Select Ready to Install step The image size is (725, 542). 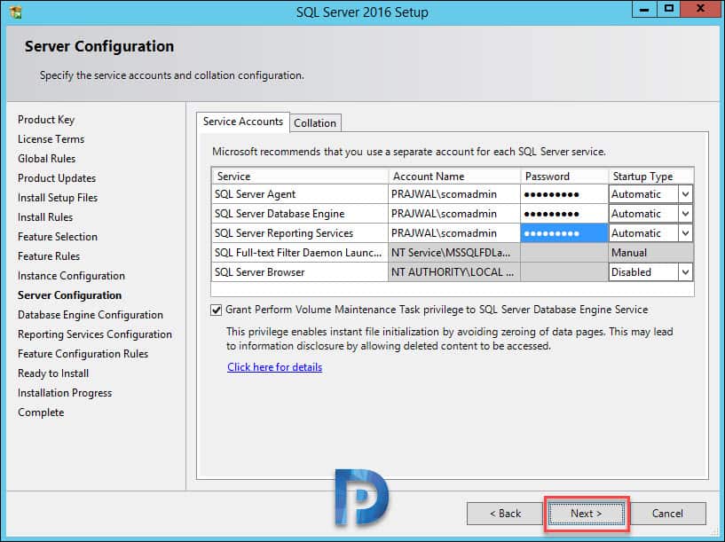coord(53,373)
